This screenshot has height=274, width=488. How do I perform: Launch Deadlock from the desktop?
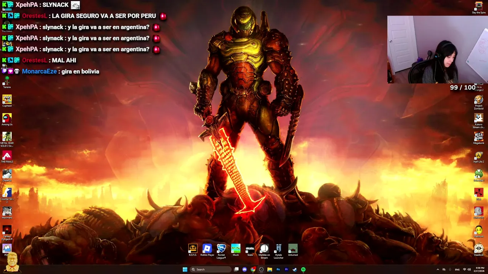(x=478, y=250)
